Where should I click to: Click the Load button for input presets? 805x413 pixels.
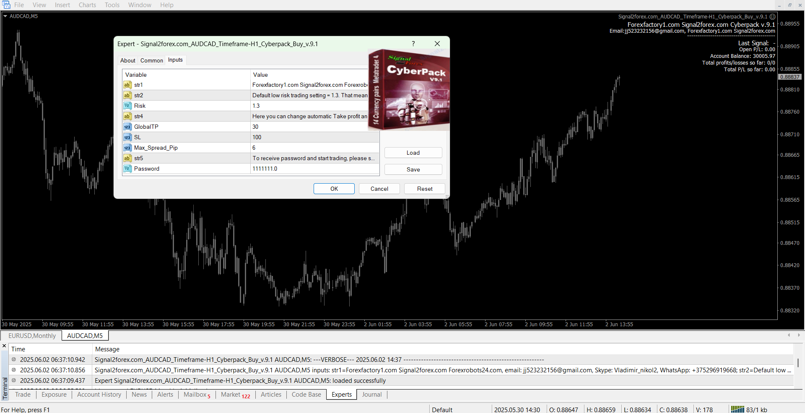coord(413,153)
